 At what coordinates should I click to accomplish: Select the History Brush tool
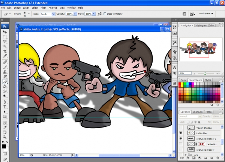5,76
